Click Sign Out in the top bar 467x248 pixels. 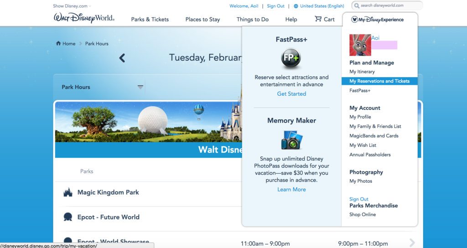click(x=276, y=6)
